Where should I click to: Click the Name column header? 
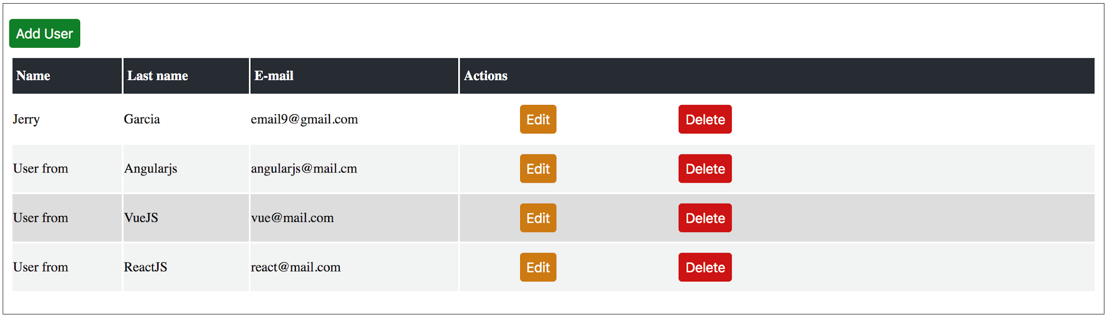33,76
